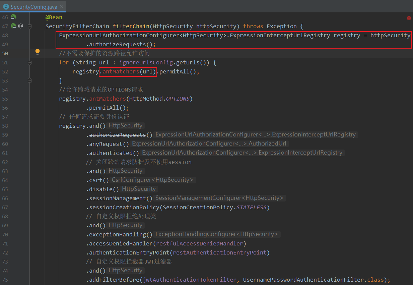Click the Spring bean gutter icon on line 47
Image resolution: width=413 pixels, height=285 pixels.
click(13, 26)
